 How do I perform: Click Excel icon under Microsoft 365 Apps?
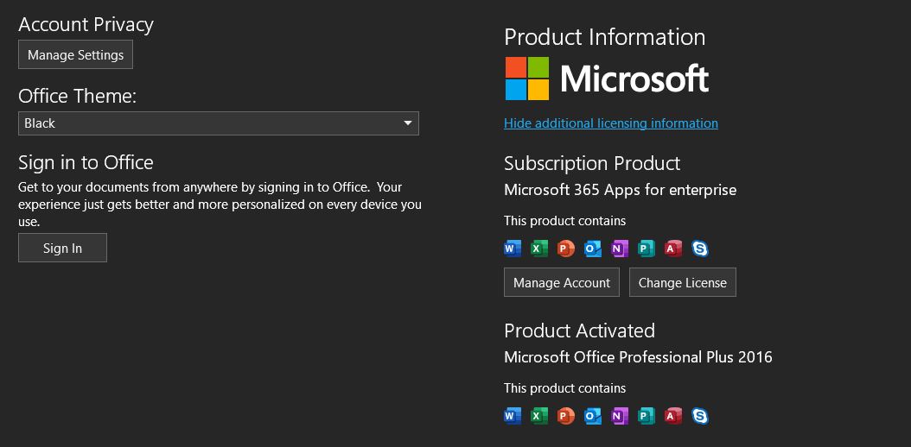tap(539, 249)
